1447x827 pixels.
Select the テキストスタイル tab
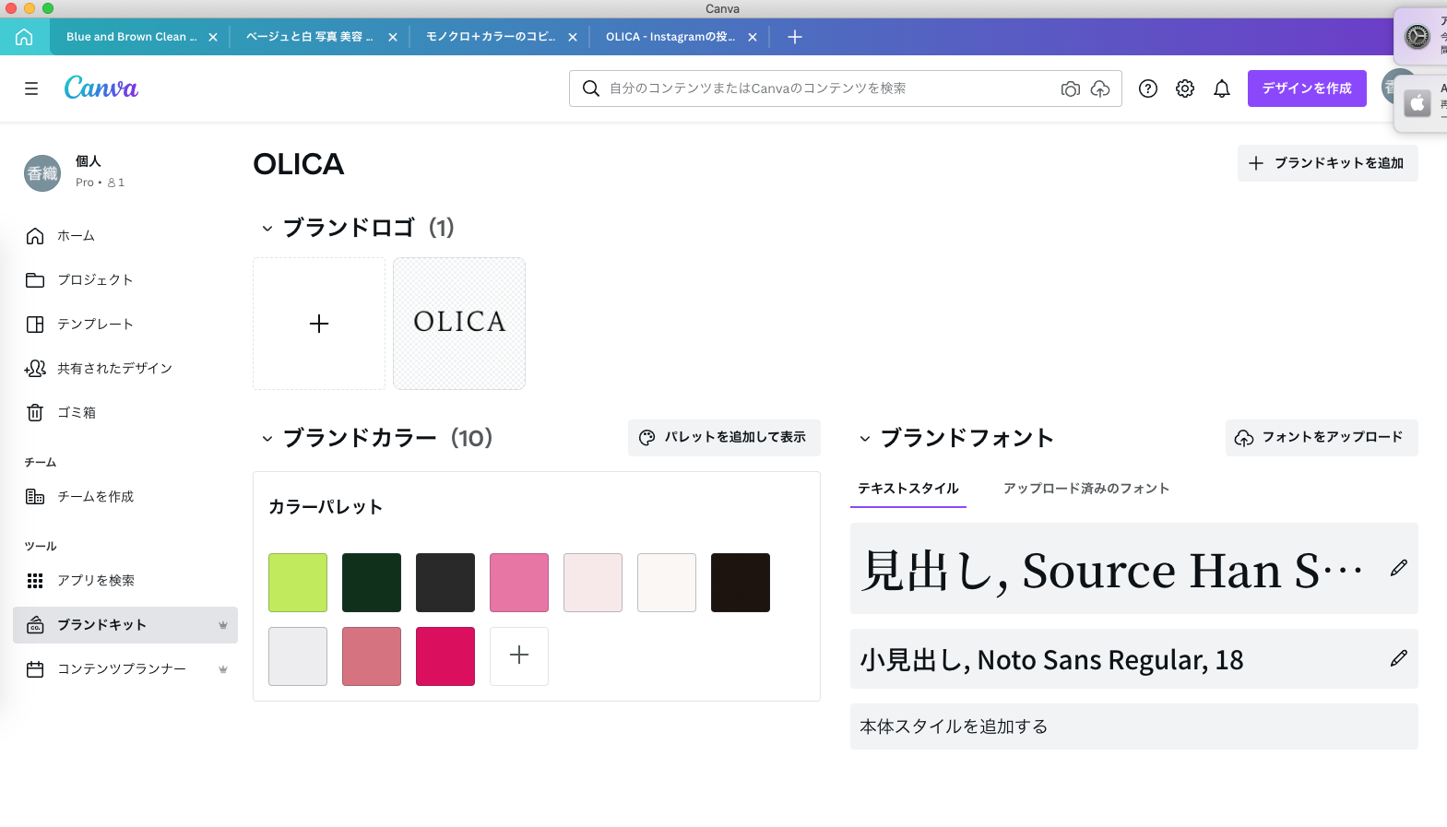tap(908, 489)
